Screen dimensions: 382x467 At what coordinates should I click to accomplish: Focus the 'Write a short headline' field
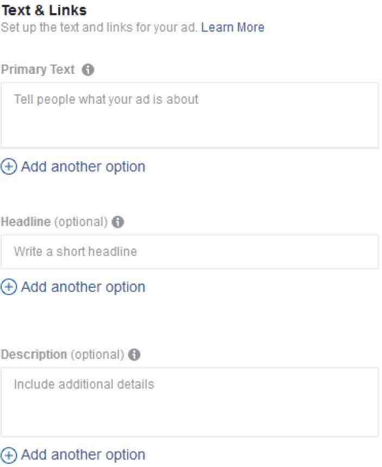[189, 252]
